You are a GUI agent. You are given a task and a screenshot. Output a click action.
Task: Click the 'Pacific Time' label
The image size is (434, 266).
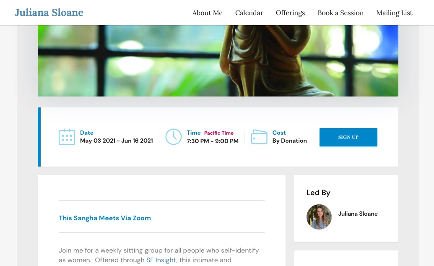point(218,133)
